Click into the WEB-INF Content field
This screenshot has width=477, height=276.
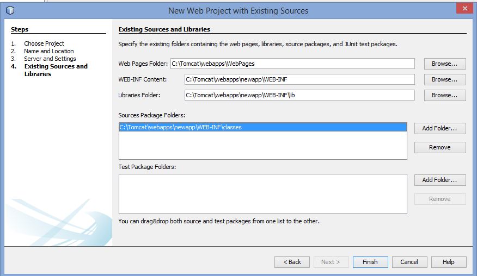pos(299,79)
